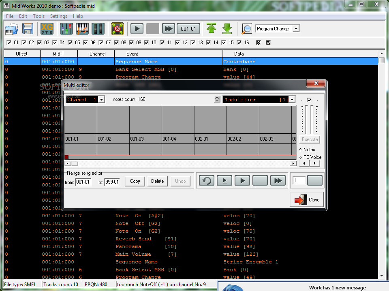Click the timeline scrollbar's left arrow
Image resolution: width=389 pixels, height=291 pixels.
point(68,163)
